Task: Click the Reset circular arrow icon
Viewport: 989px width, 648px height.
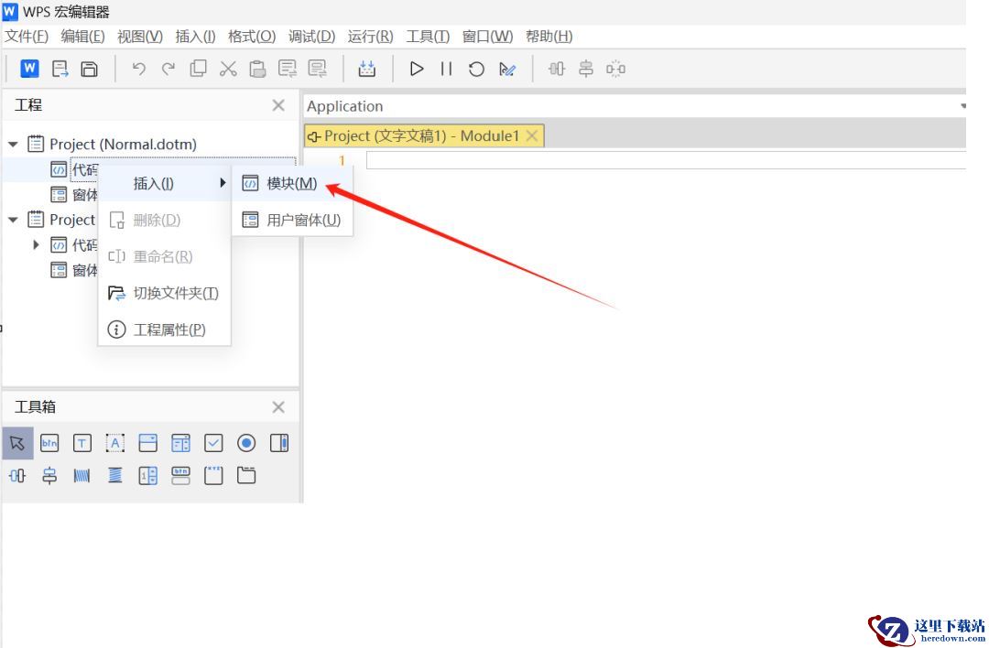Action: [x=476, y=69]
